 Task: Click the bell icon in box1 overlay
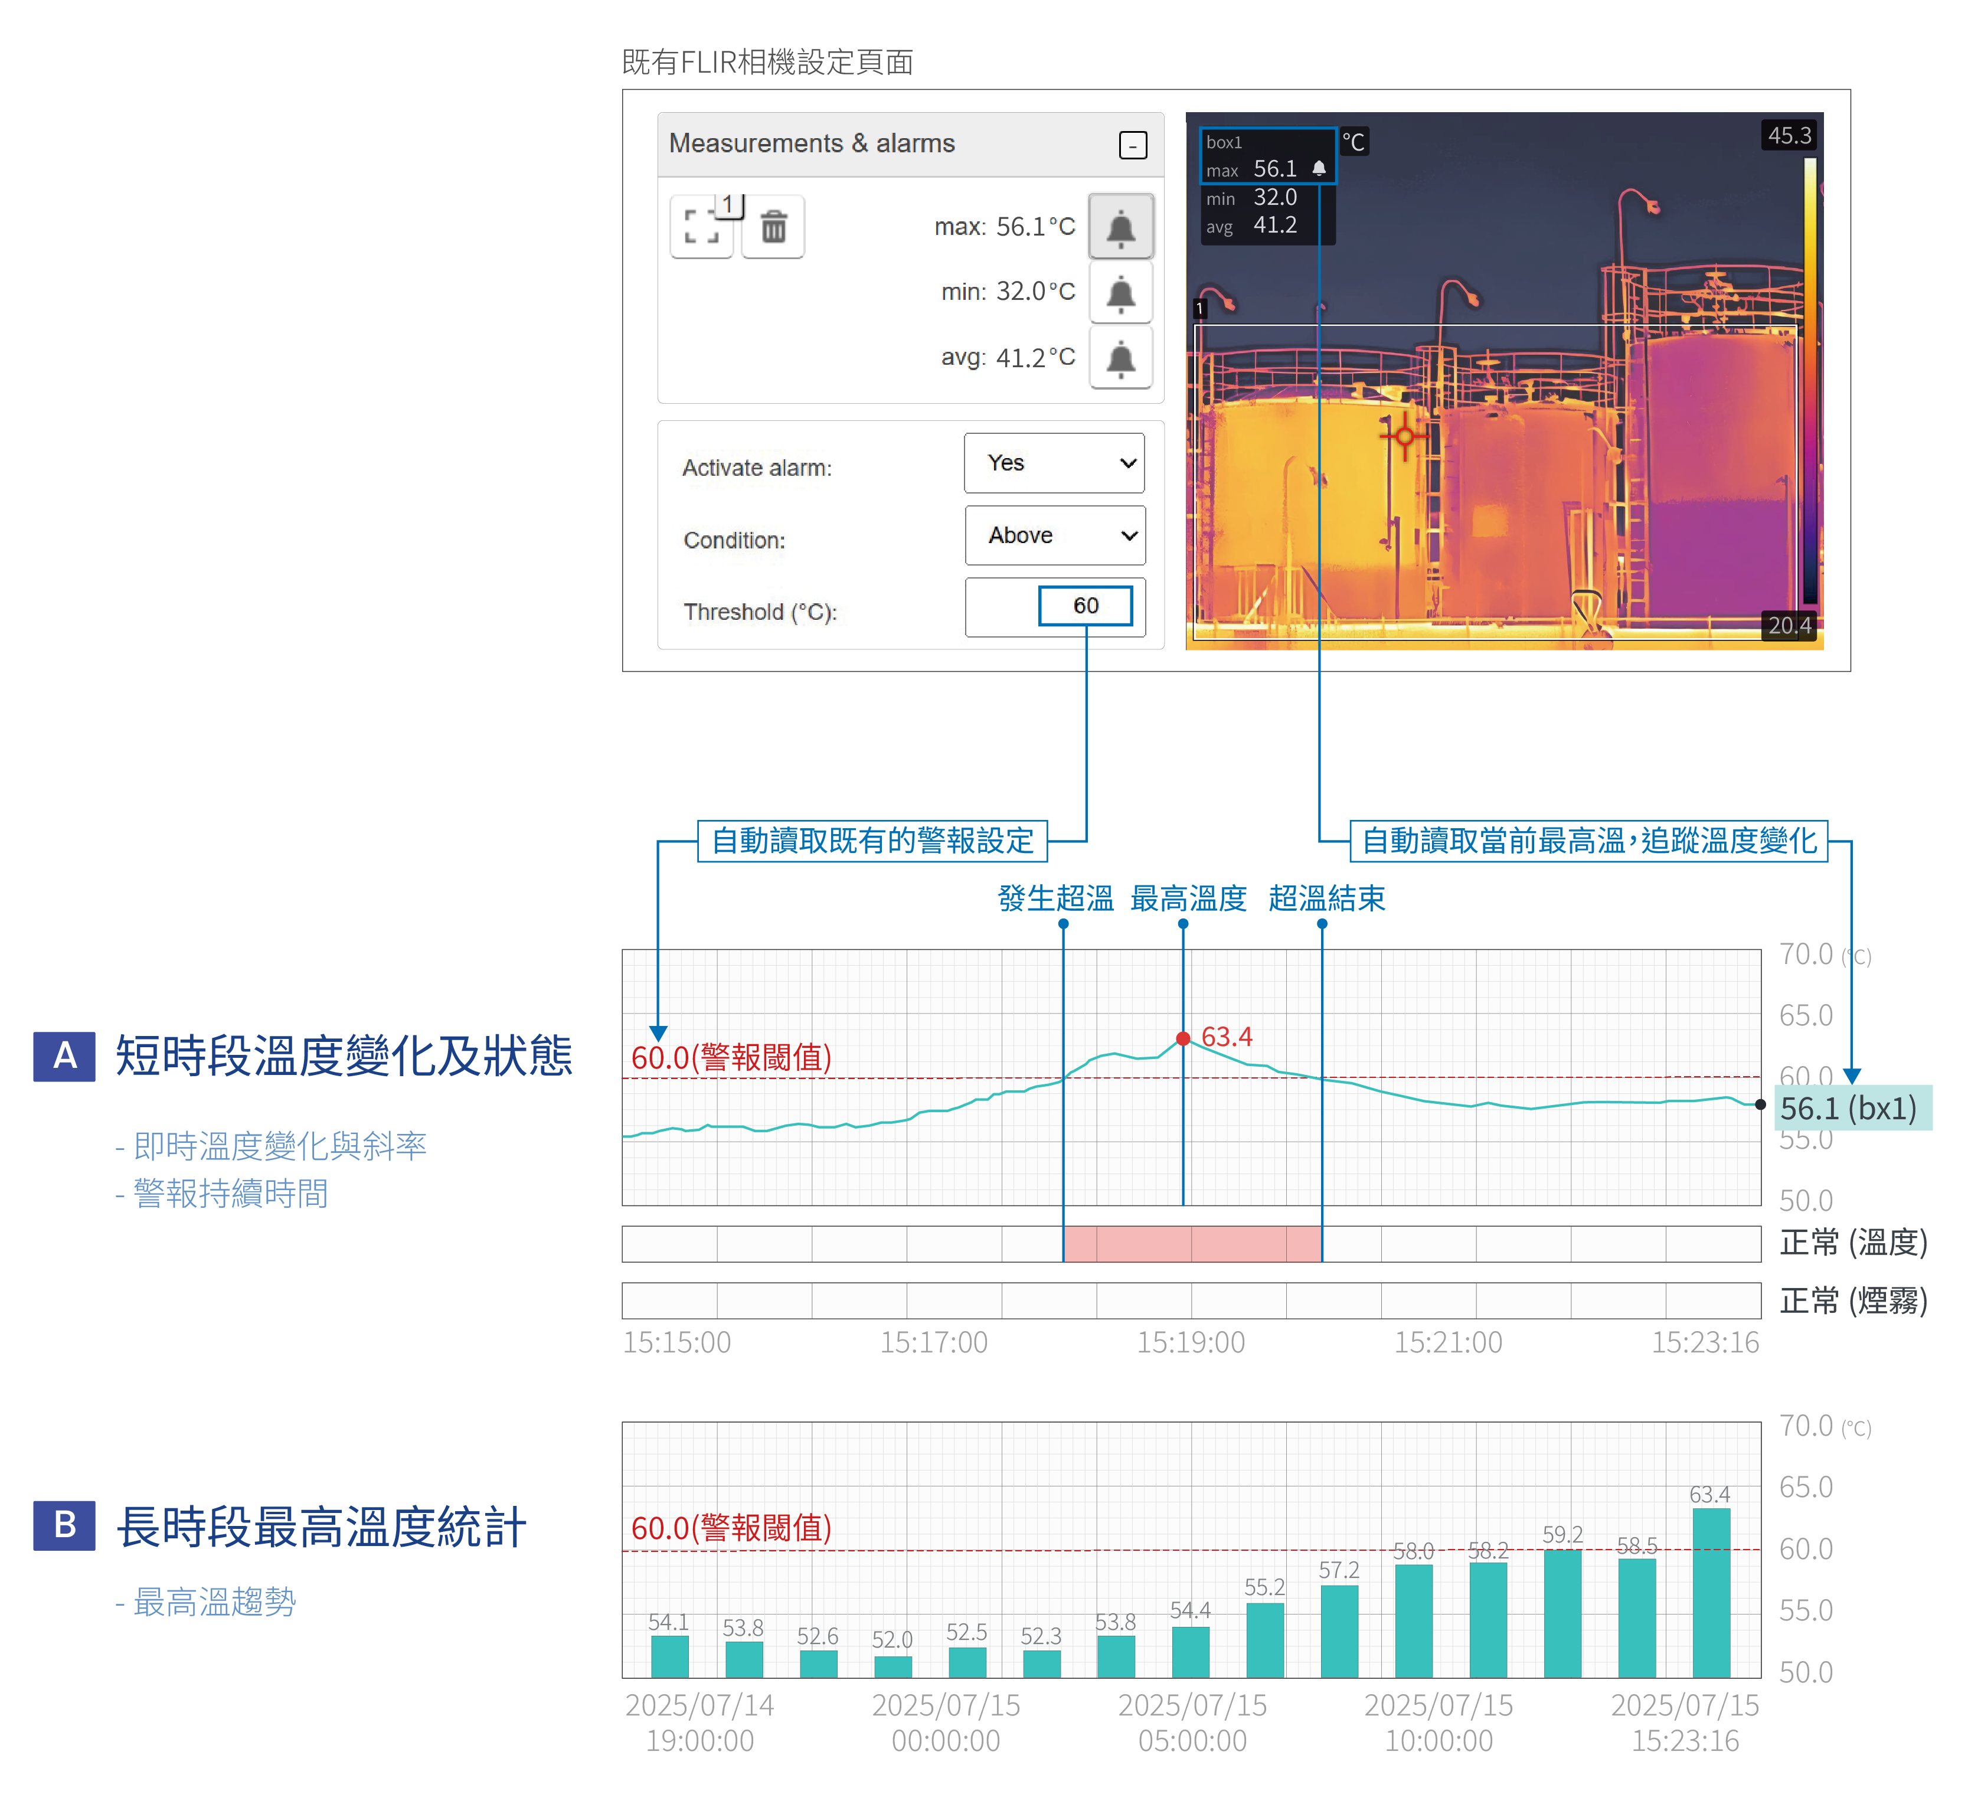pos(1319,169)
